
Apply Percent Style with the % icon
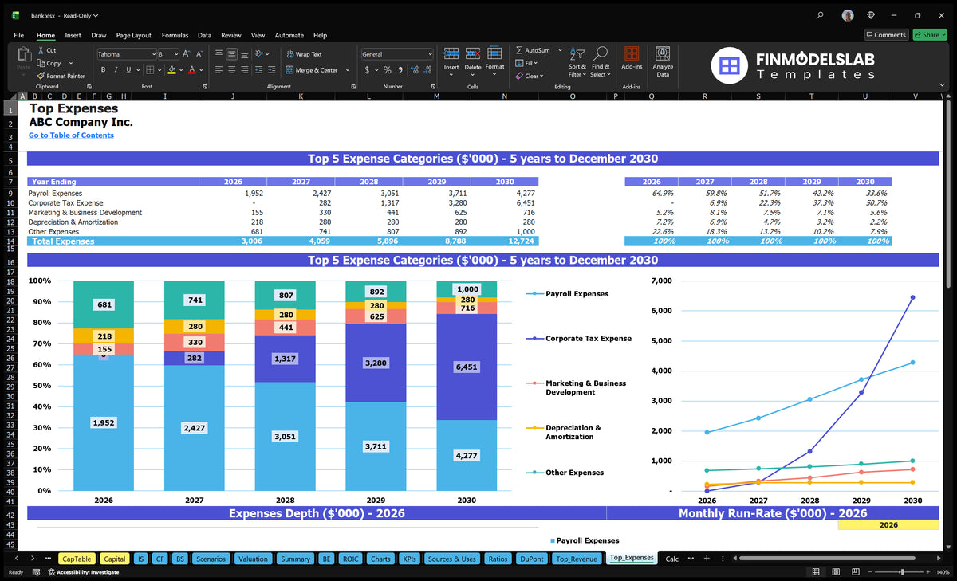tap(387, 70)
